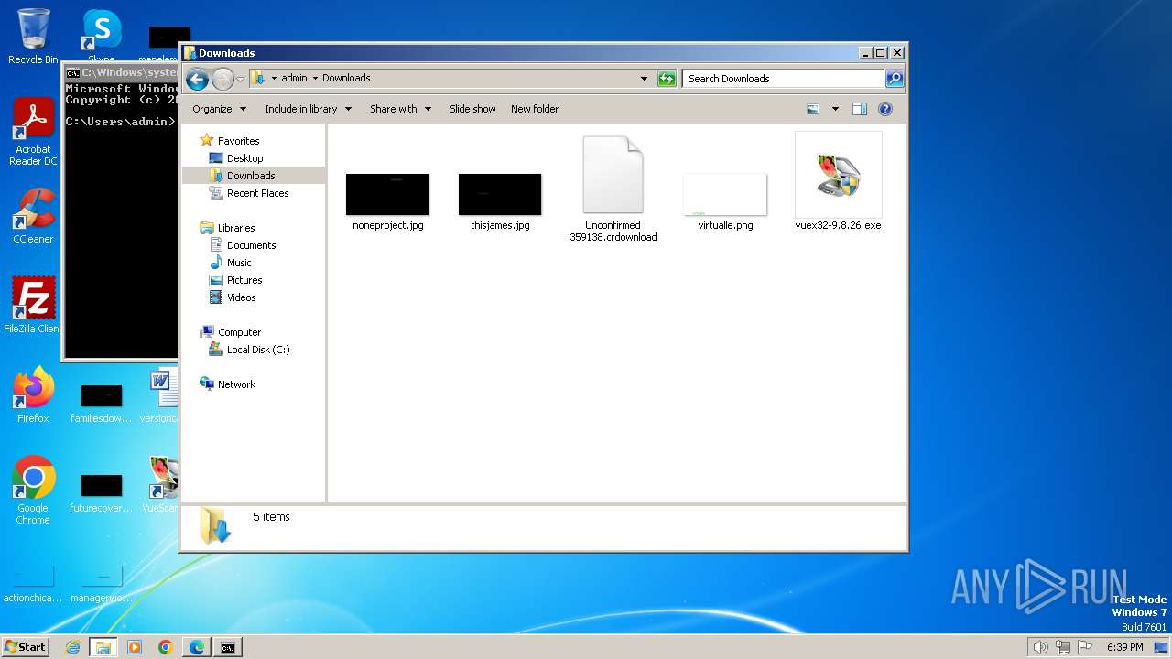
Task: Open Internet Explorer from the taskbar
Action: pyautogui.click(x=73, y=647)
